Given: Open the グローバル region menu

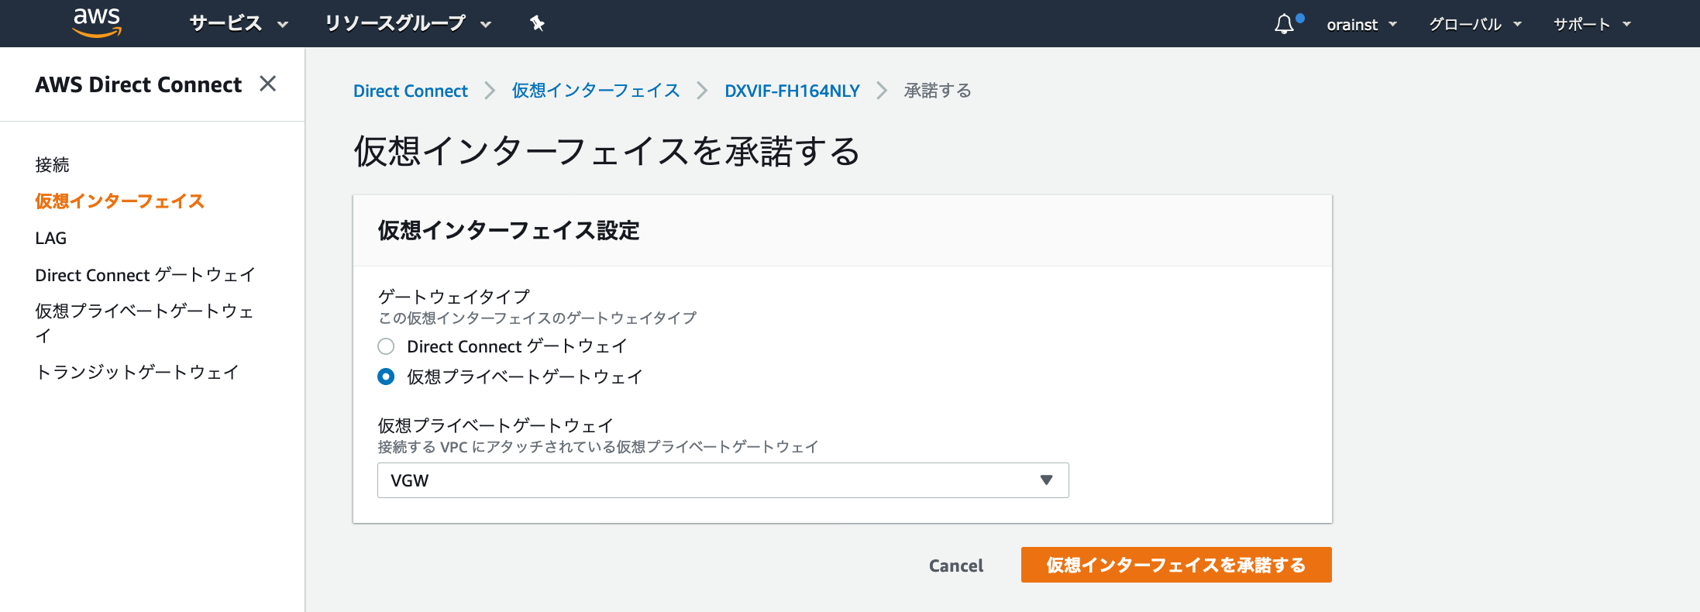Looking at the screenshot, I should (x=1475, y=24).
